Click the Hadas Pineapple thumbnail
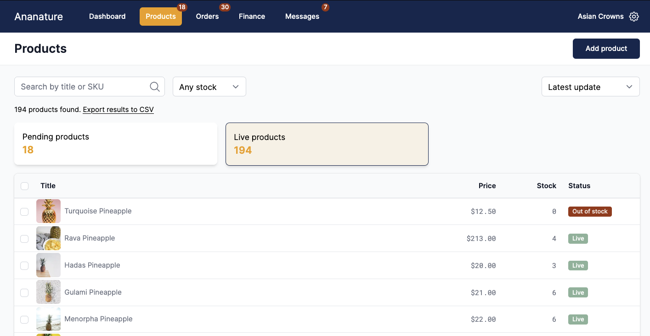This screenshot has height=336, width=650. point(49,265)
